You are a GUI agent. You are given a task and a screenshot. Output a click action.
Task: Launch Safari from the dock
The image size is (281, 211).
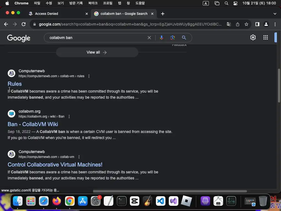click(44, 201)
